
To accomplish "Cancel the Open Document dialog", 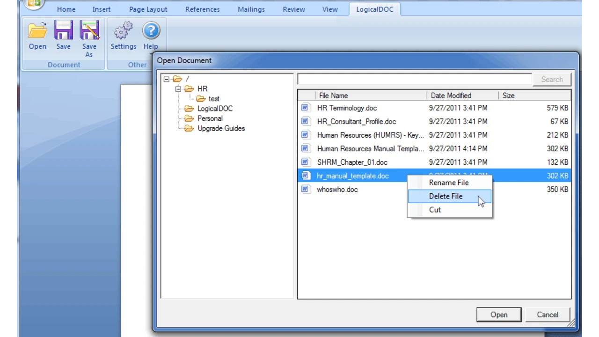I will coord(547,315).
